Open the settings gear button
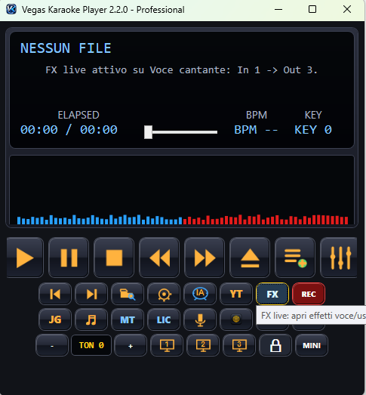This screenshot has height=395, width=366. tap(164, 294)
